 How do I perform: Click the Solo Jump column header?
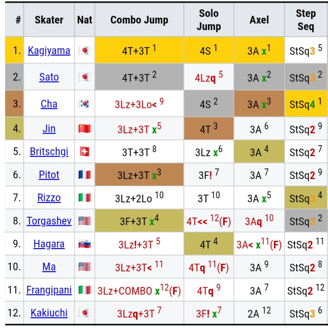(208, 20)
